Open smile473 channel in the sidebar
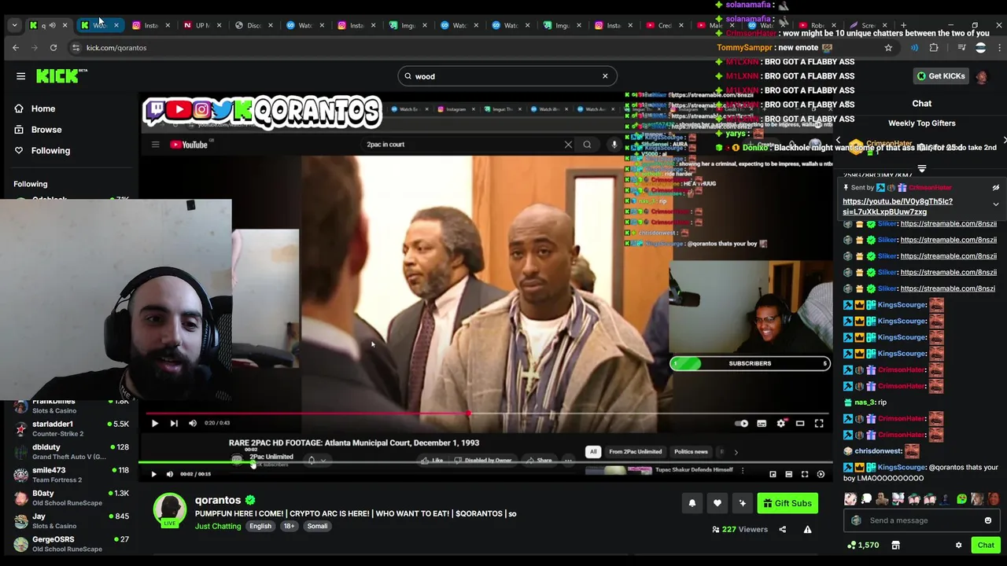Viewport: 1007px width, 566px height. tap(71, 475)
